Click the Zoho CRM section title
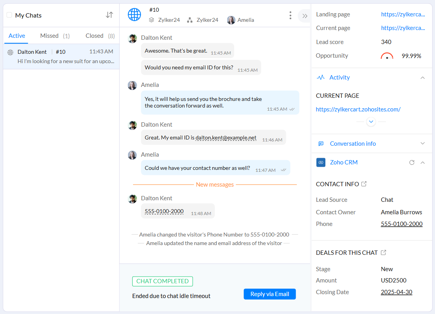Screen dimensions: 435x314 pyautogui.click(x=343, y=162)
